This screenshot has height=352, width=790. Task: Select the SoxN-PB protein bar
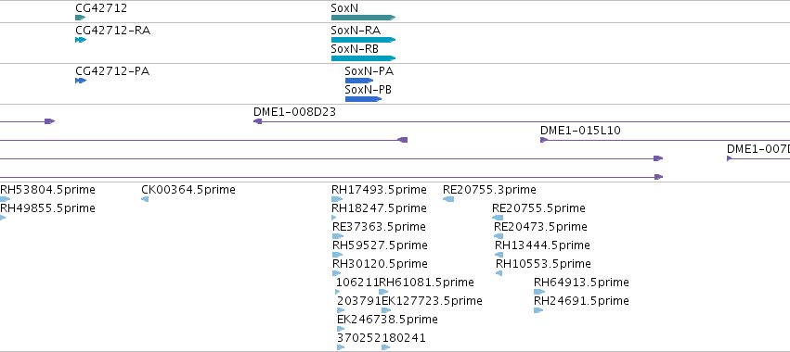point(363,99)
